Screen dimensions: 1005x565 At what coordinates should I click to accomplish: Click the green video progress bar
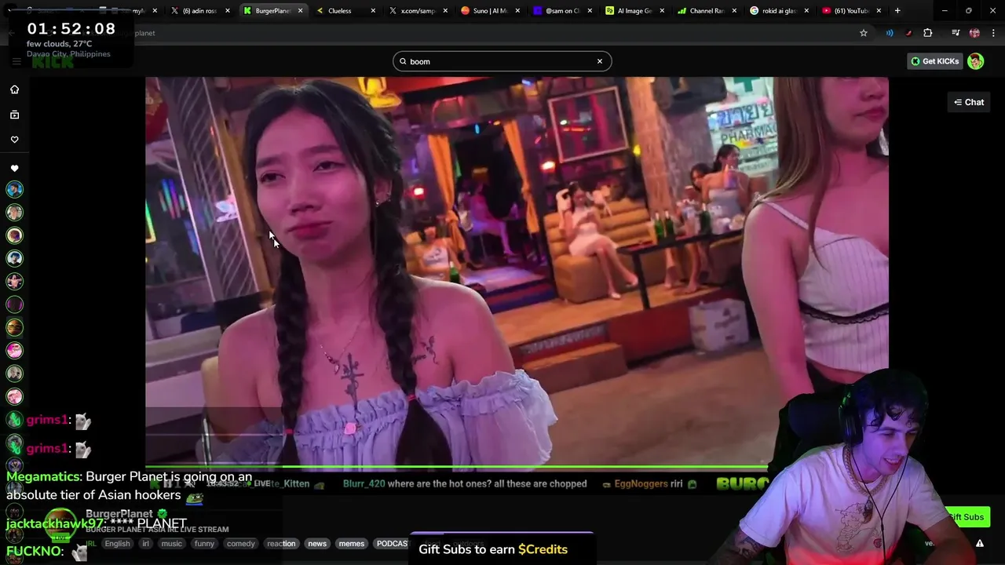455,468
